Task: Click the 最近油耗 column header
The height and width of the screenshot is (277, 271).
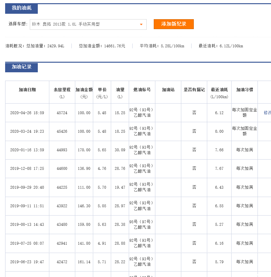Action: (x=219, y=90)
